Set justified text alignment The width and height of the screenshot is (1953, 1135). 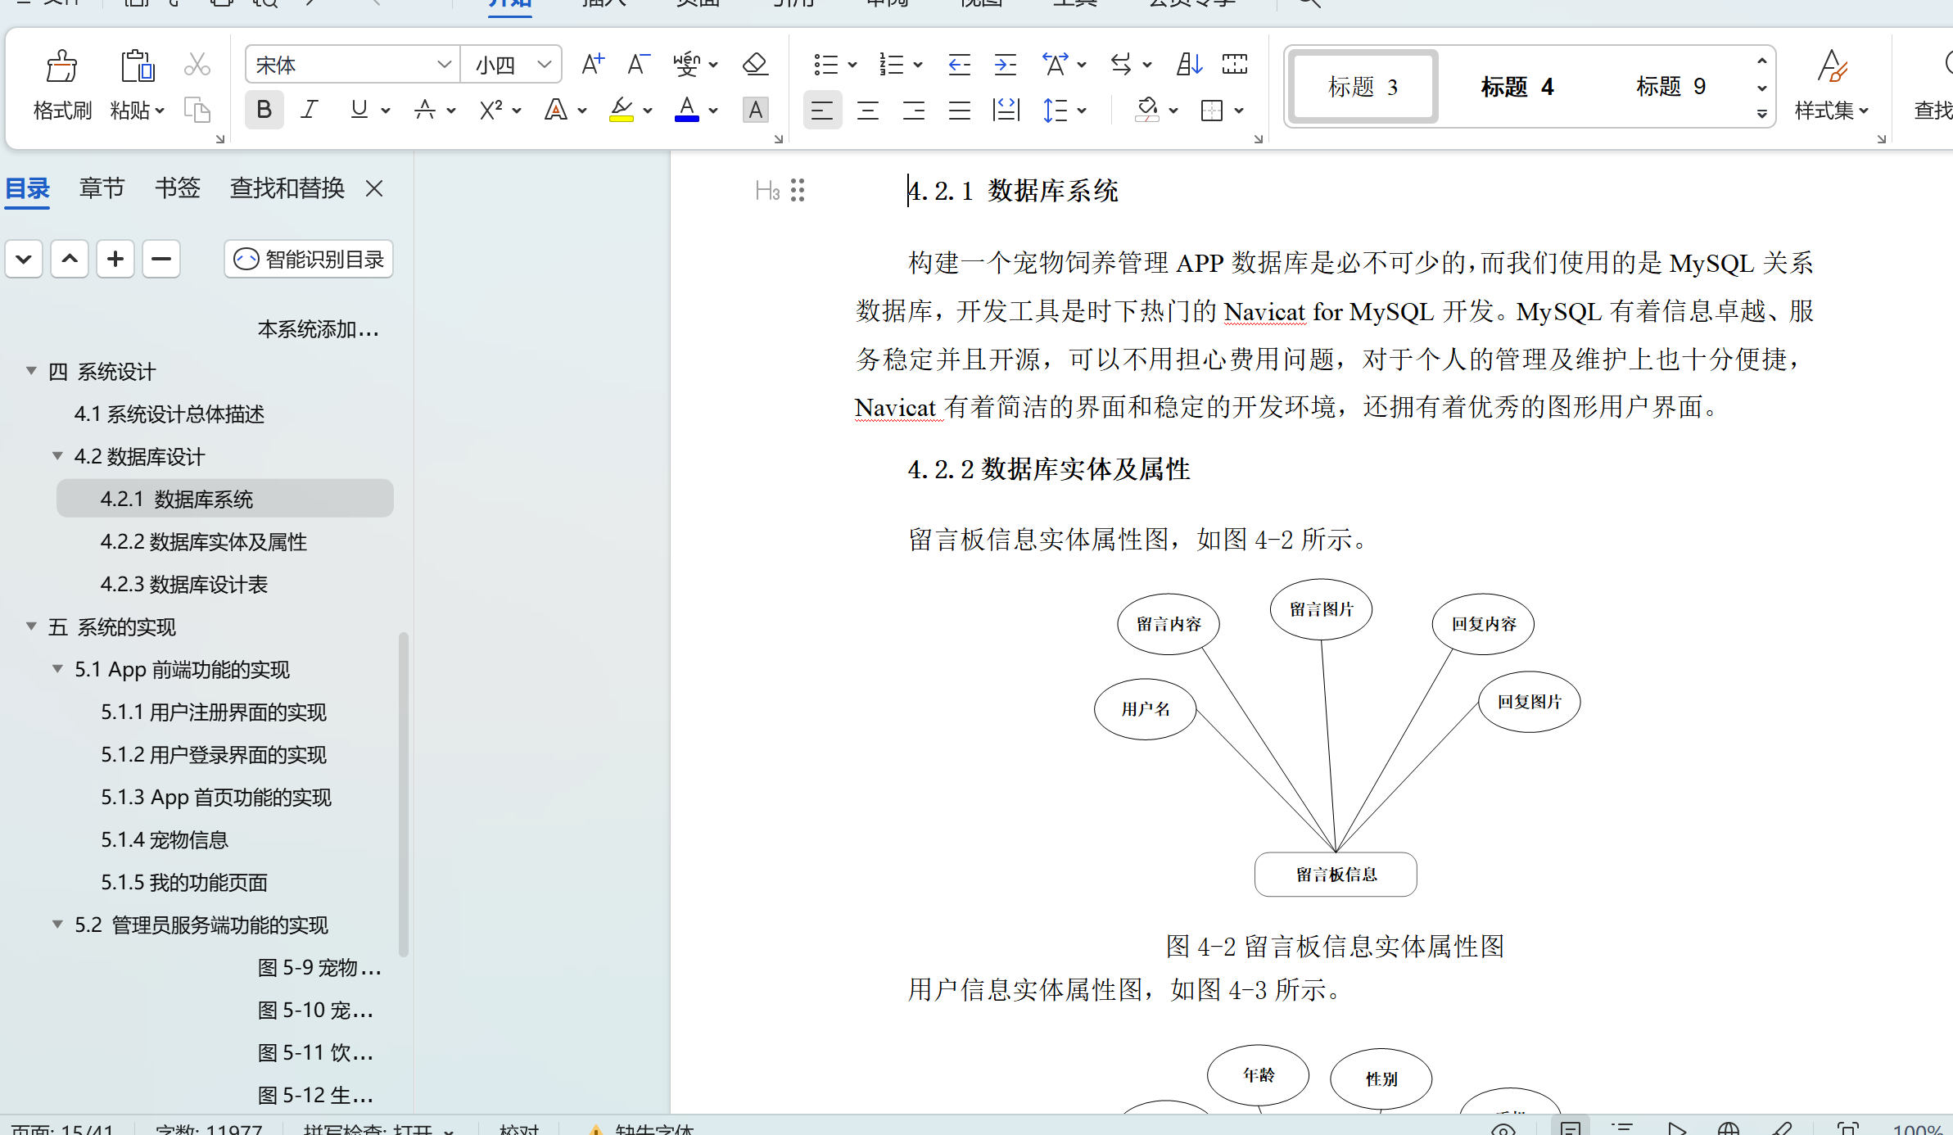point(960,110)
